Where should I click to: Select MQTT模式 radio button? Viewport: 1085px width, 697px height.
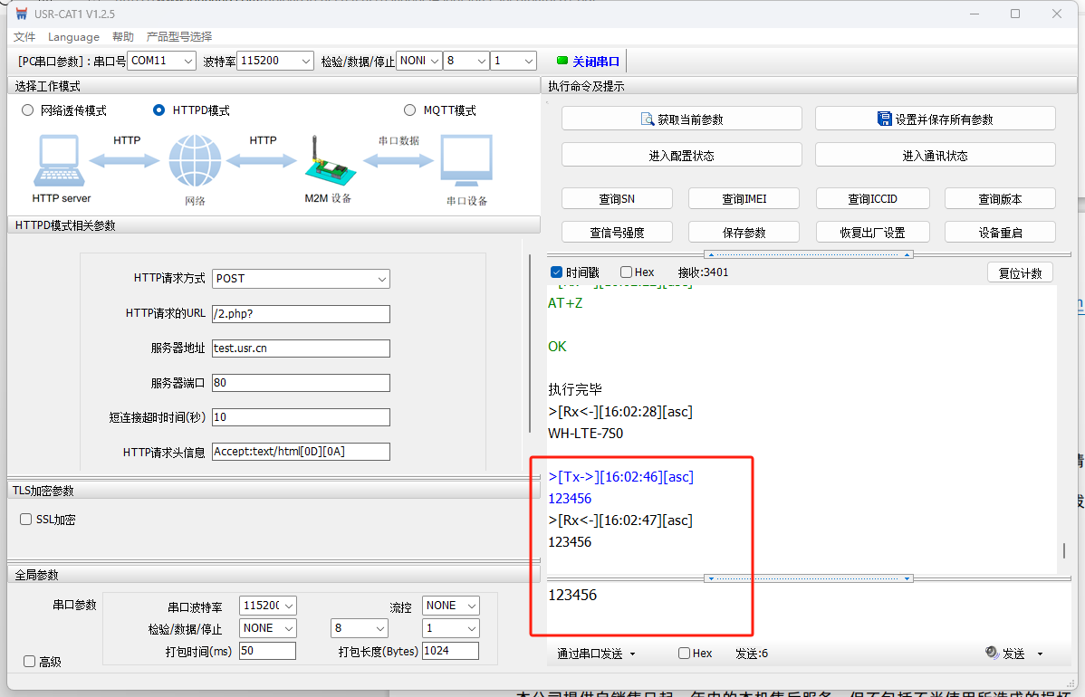coord(409,110)
